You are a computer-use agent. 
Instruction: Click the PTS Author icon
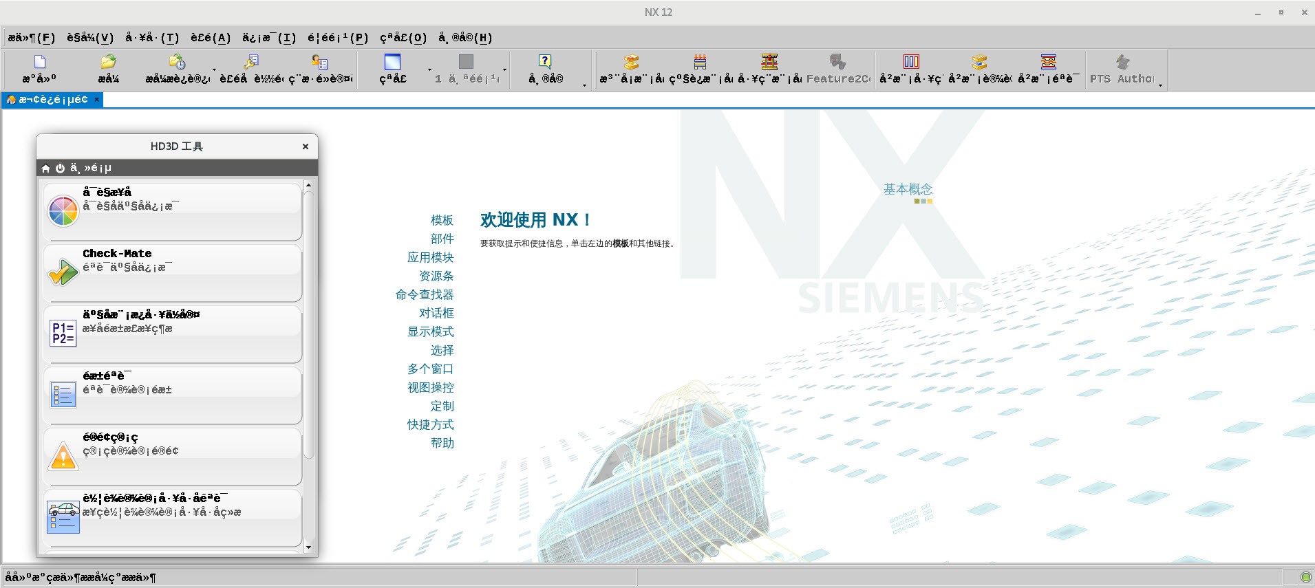point(1122,62)
